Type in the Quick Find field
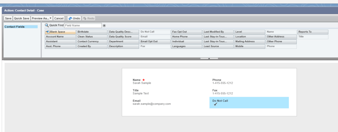 83,25
